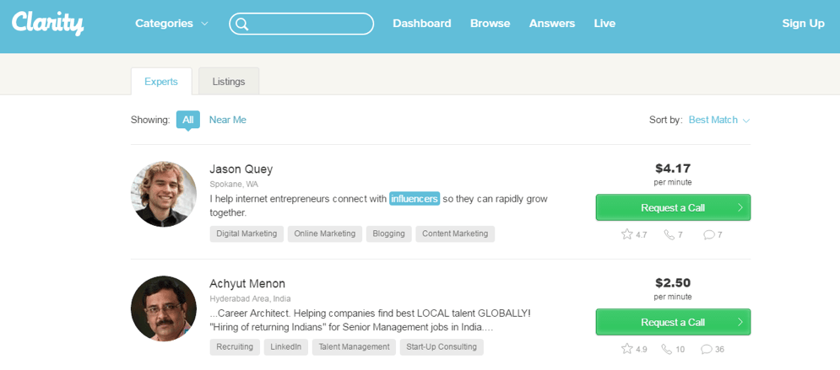Open the Answers page

pyautogui.click(x=552, y=24)
